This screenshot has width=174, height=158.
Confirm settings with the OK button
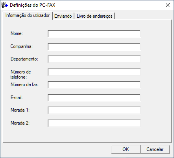click(126, 149)
